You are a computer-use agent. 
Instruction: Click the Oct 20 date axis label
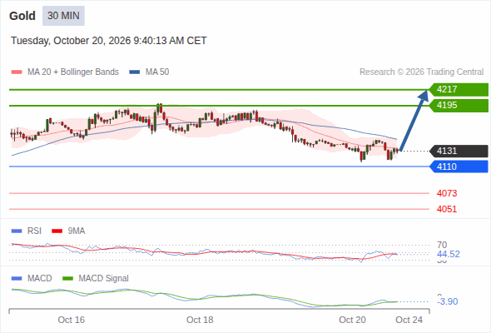352,320
